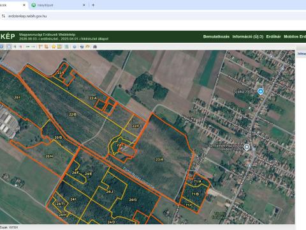Activate the distance measuring tool
Screen dimensions: 306x230
40,47
